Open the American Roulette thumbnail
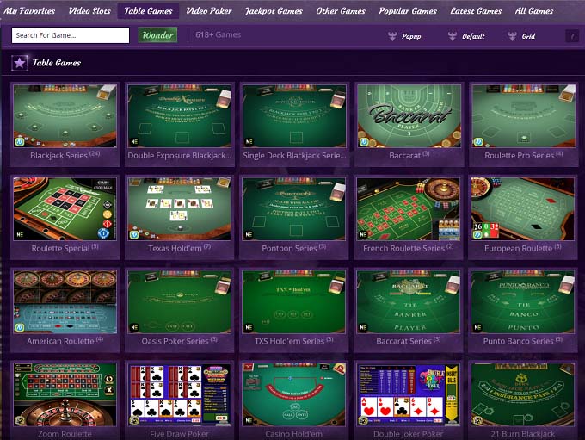The image size is (585, 440). click(65, 301)
